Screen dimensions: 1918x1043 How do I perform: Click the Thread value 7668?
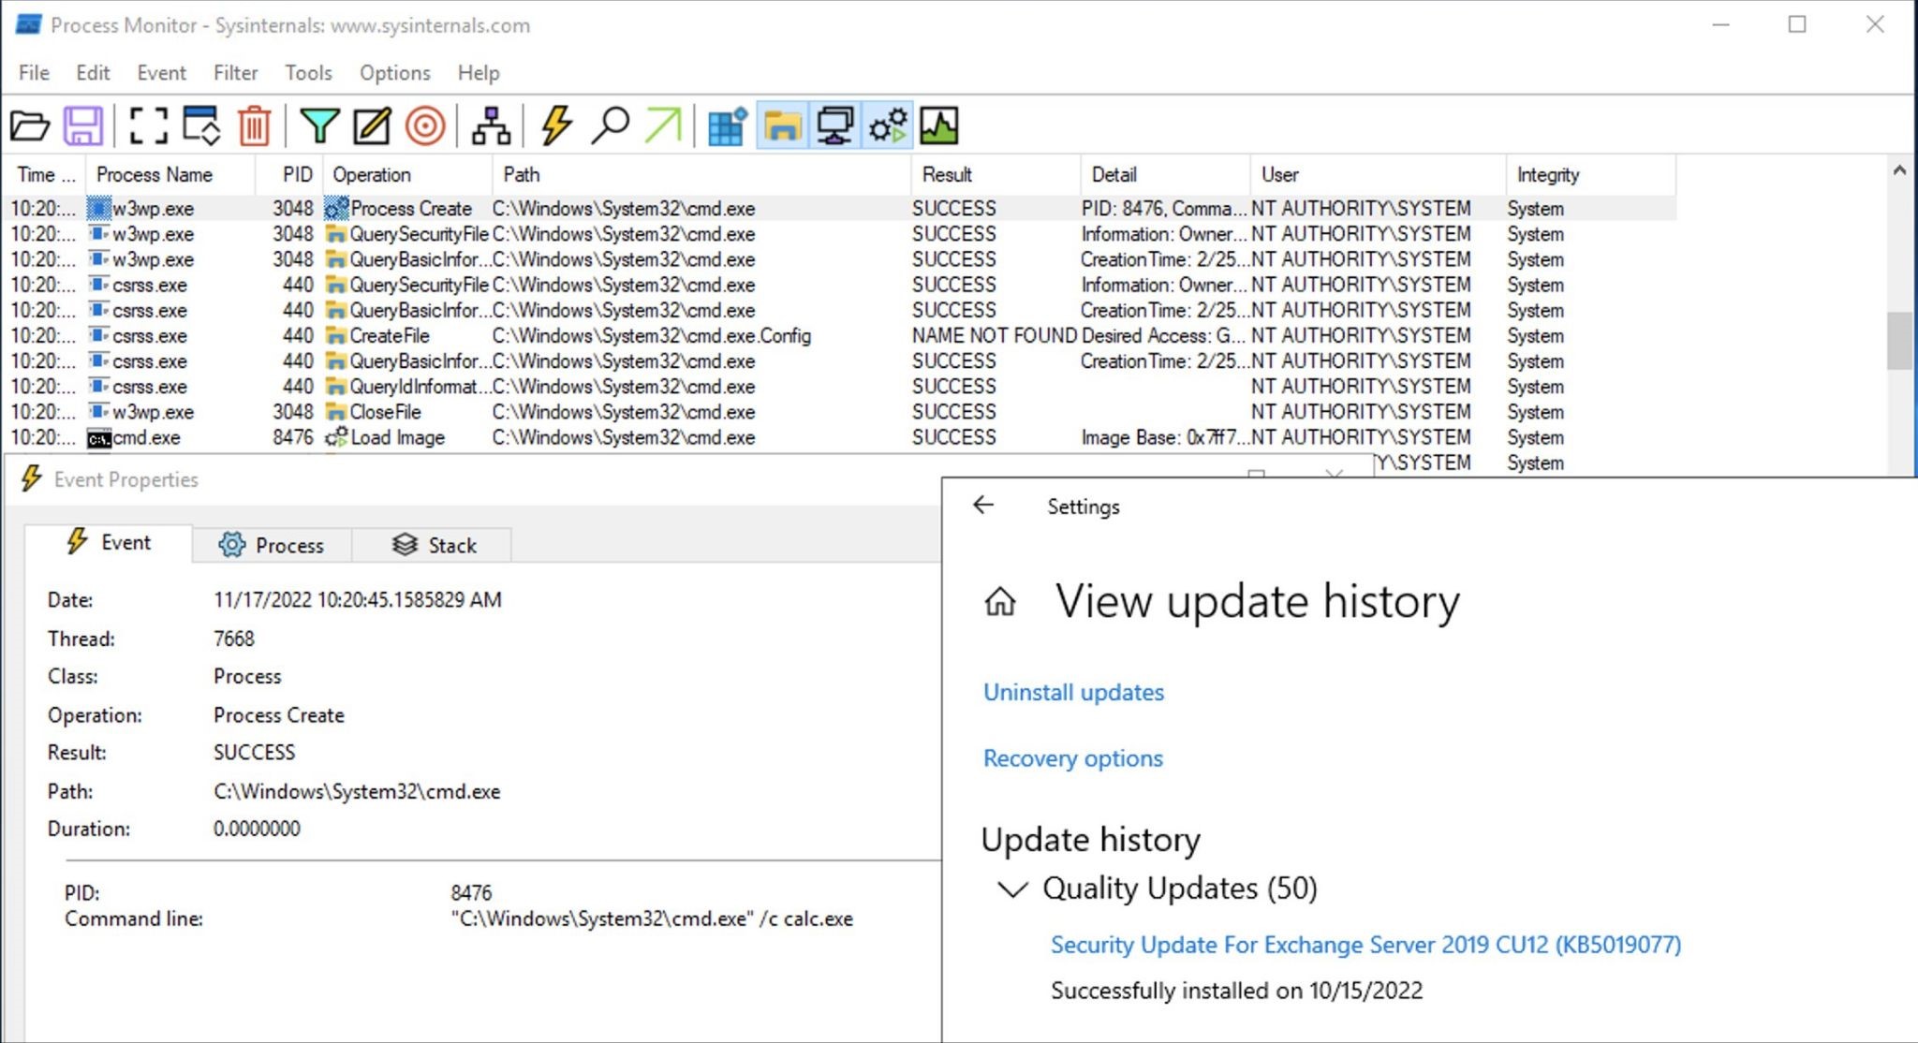coord(234,639)
